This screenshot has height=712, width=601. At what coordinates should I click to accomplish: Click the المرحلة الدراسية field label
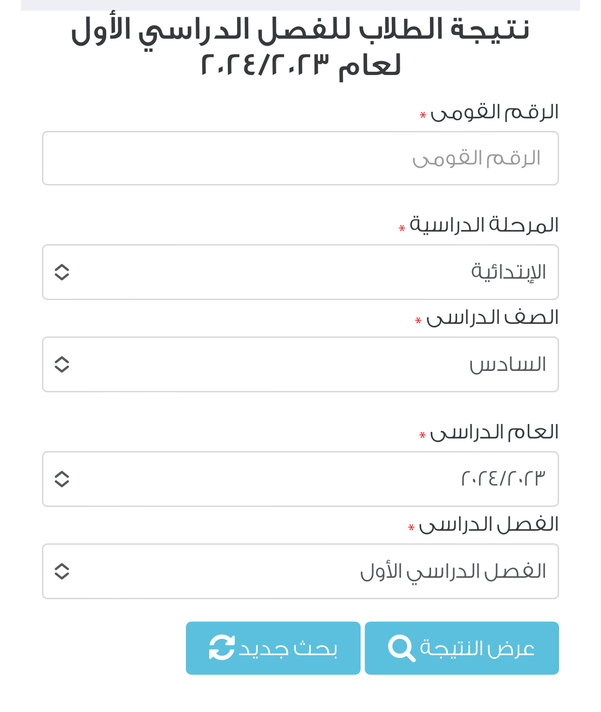click(x=484, y=225)
